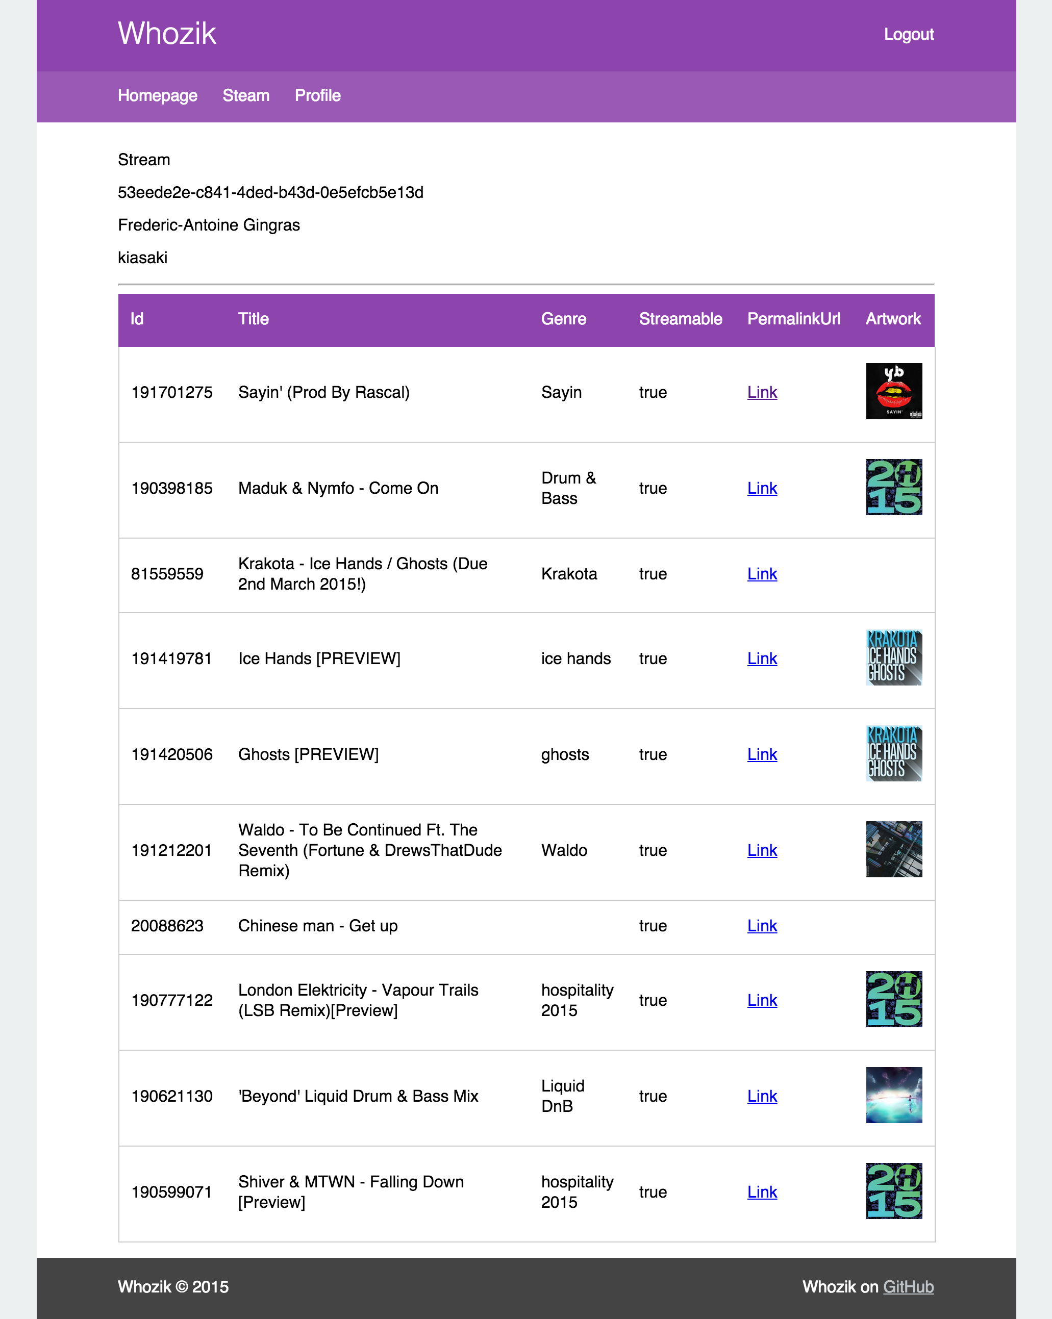Follow the Link for Chinese man - Get up
1052x1319 pixels.
click(761, 926)
